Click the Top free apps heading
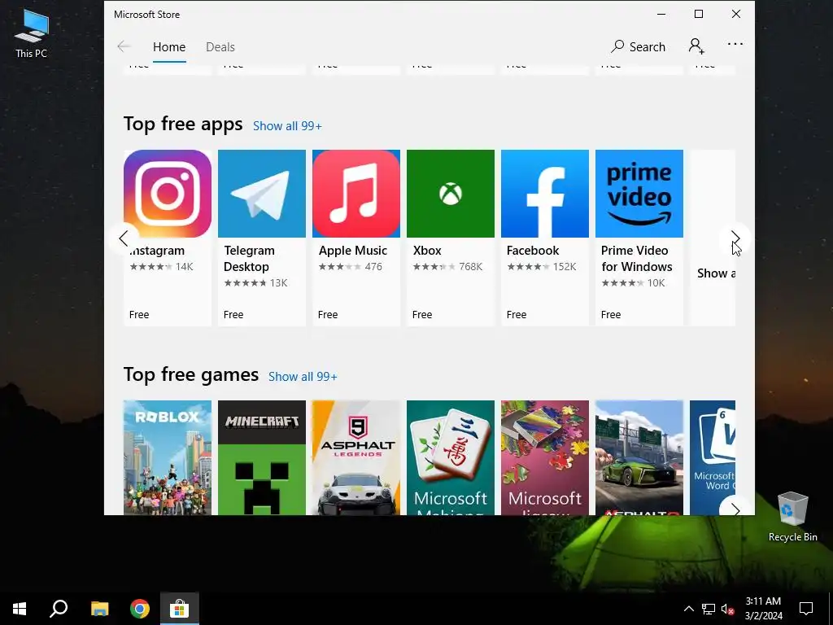833x625 pixels. tap(183, 124)
